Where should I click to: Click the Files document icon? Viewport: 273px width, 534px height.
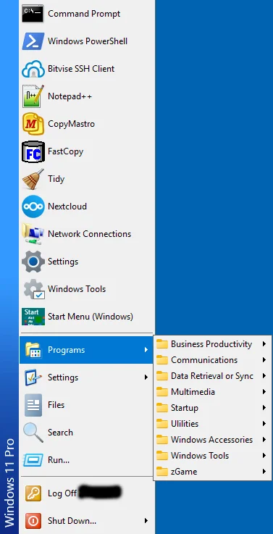tap(33, 405)
